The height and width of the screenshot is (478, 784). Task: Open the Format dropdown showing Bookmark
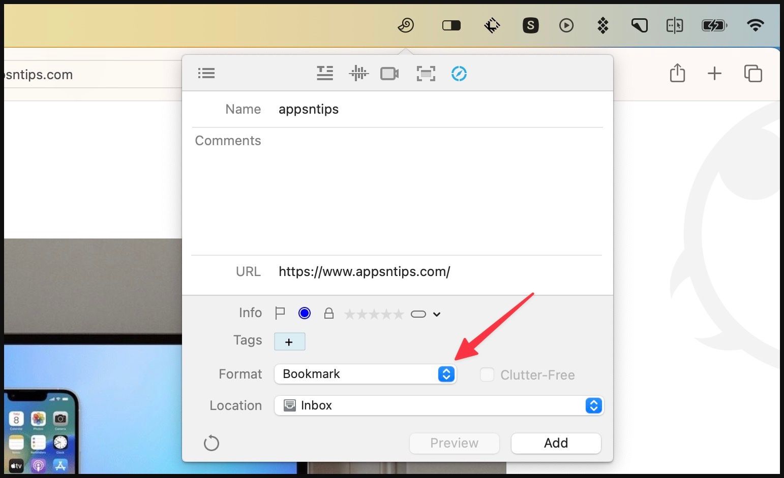tap(365, 374)
